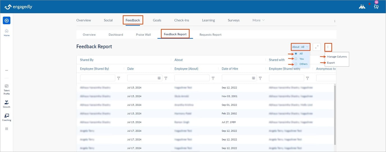Open Growth in sidebar

(x=7, y=104)
